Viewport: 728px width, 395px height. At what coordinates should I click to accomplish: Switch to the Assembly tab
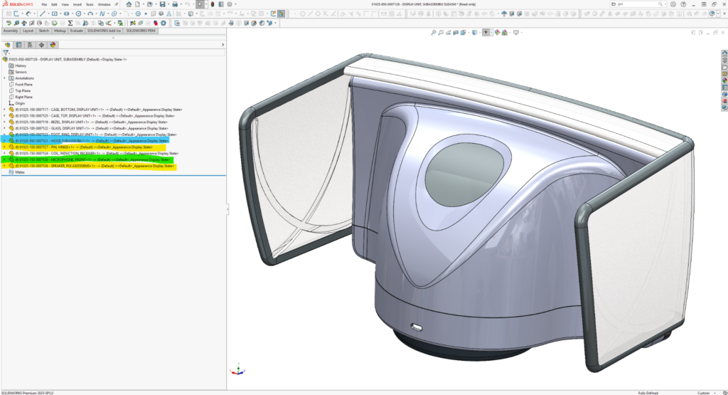[x=10, y=31]
